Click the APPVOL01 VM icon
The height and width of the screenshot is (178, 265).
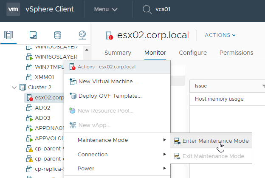tap(29, 138)
